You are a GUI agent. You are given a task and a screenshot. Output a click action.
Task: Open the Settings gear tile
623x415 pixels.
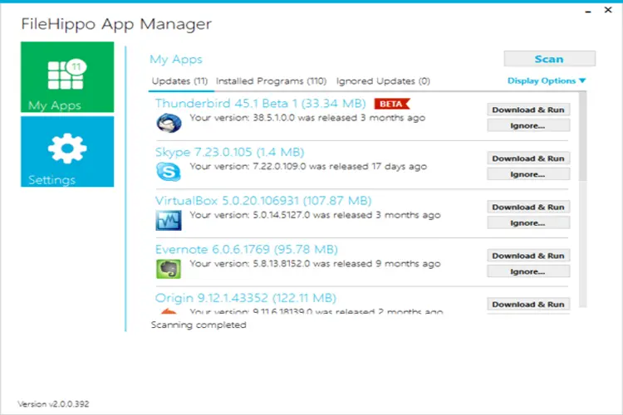click(x=67, y=151)
